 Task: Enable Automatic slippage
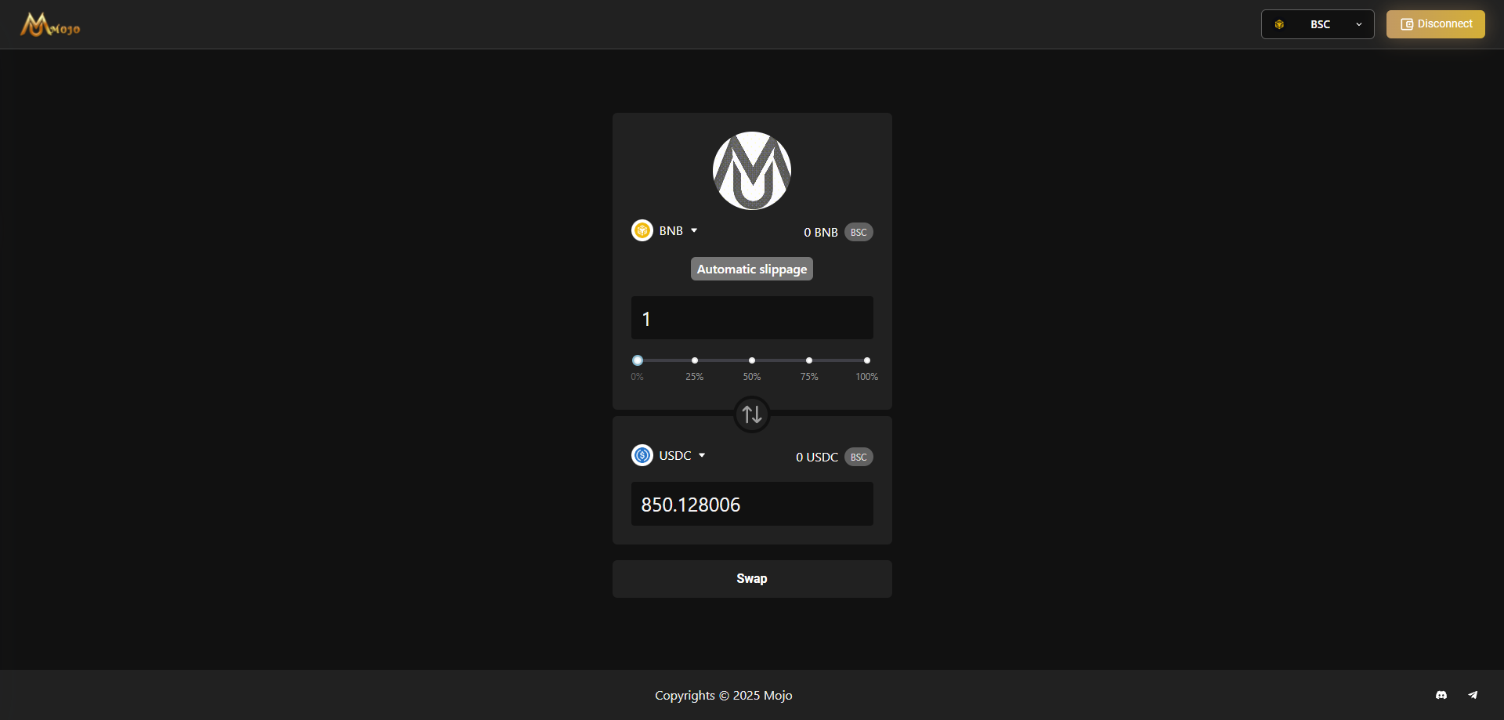751,268
